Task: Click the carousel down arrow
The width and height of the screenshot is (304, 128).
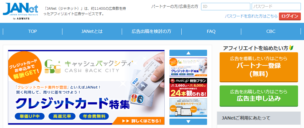Action: pyautogui.click(x=188, y=122)
